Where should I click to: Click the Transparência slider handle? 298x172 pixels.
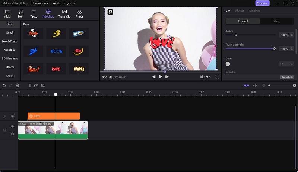tap(275, 49)
